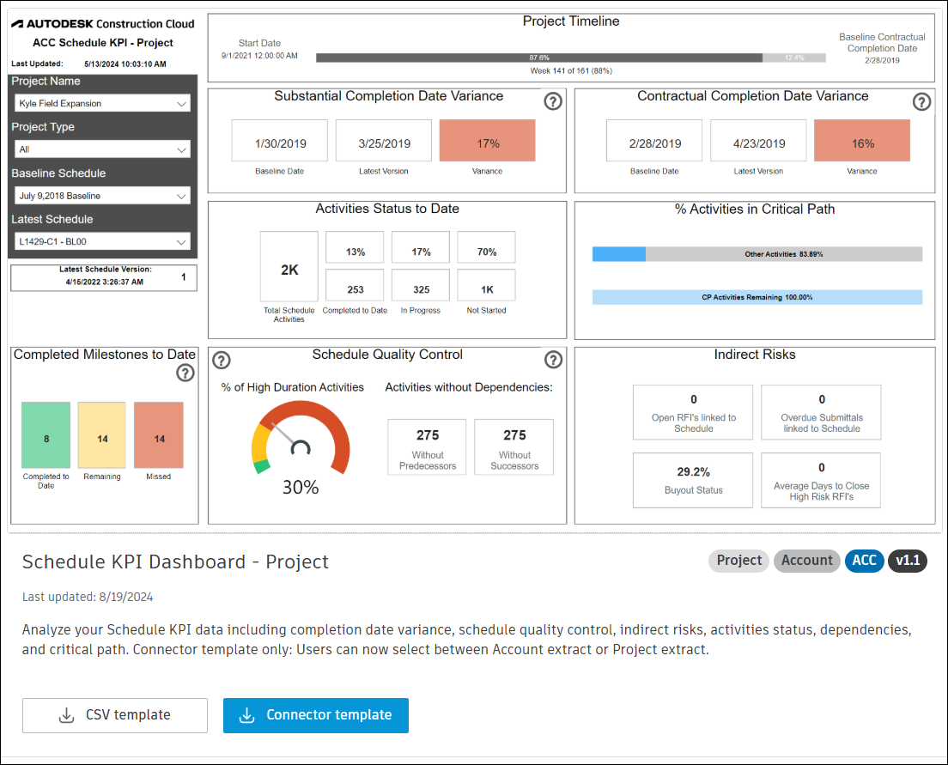Image resolution: width=948 pixels, height=765 pixels.
Task: Click the 1/30/2019 Baseline Date card
Action: pos(279,140)
